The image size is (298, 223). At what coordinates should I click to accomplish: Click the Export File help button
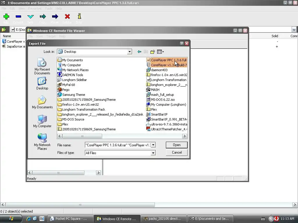tap(182, 44)
